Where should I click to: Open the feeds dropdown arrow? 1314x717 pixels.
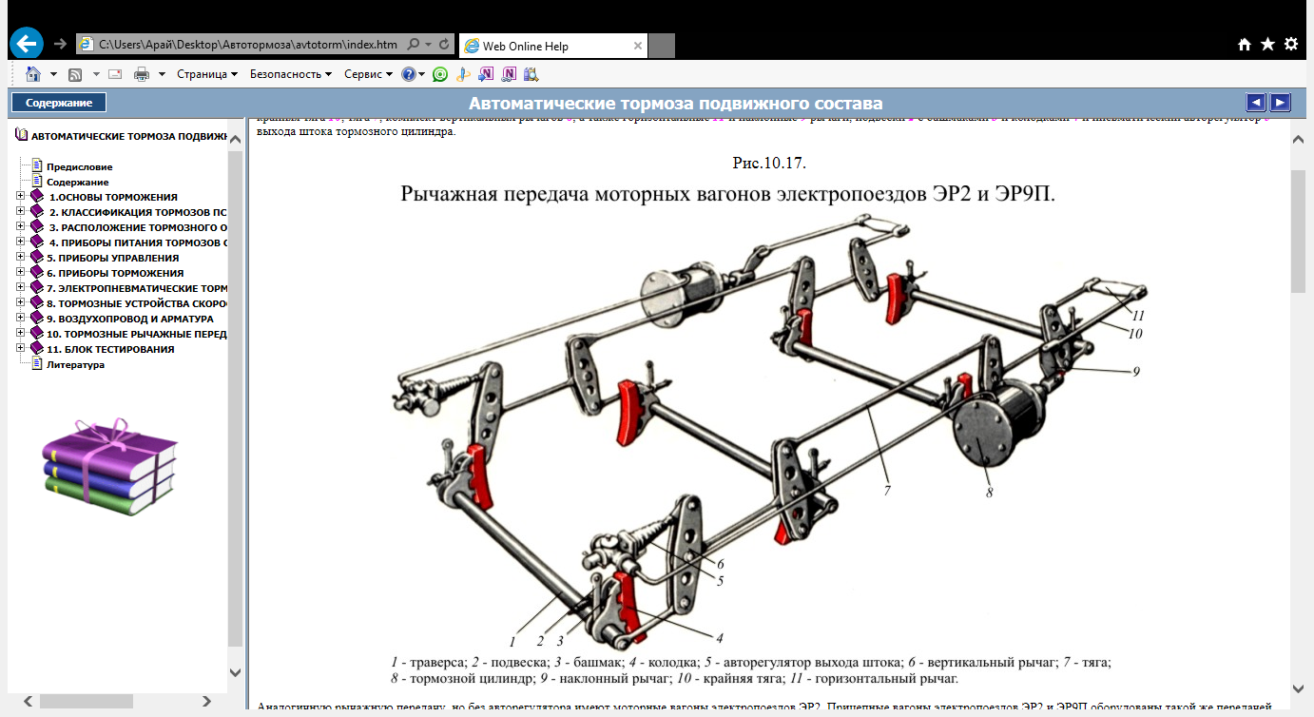[95, 74]
